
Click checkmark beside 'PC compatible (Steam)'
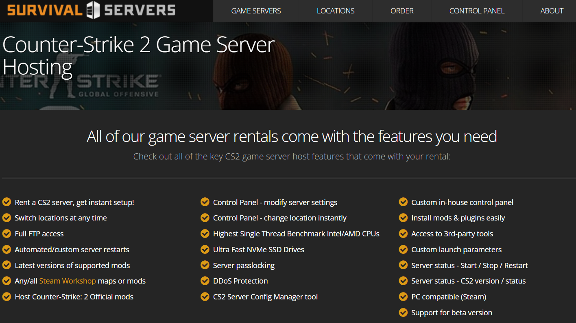coord(403,297)
